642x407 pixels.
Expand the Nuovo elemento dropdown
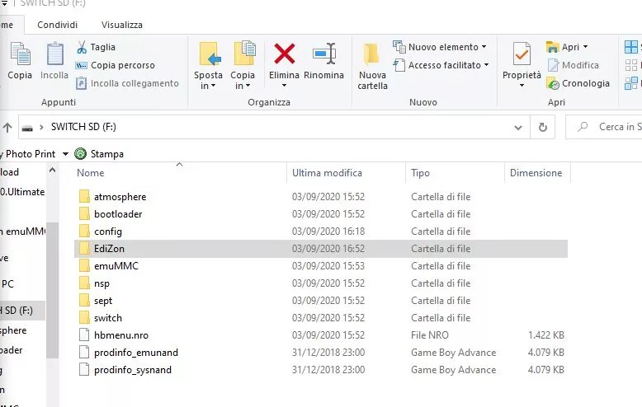click(x=484, y=47)
